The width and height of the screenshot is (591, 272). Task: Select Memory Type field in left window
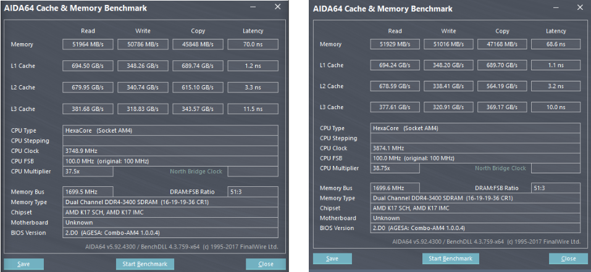(x=170, y=202)
